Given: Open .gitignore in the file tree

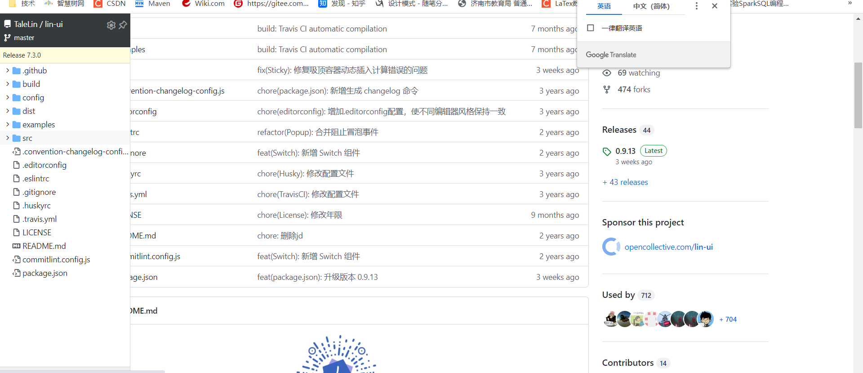Looking at the screenshot, I should pos(39,192).
